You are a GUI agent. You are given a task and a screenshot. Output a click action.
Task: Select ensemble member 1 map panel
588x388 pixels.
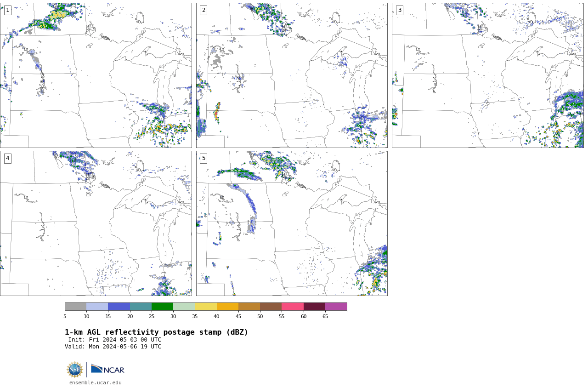pyautogui.click(x=96, y=75)
